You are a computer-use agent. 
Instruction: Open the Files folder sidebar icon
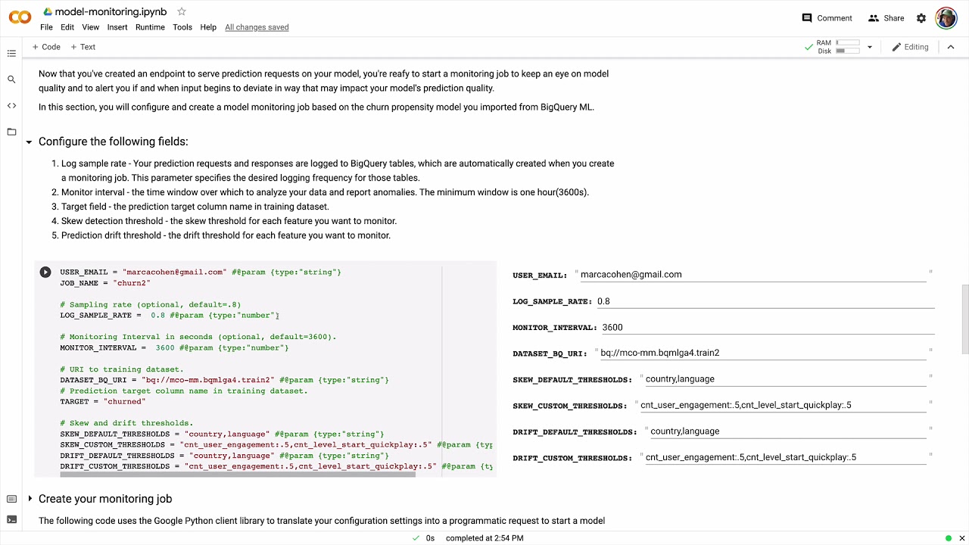point(11,132)
